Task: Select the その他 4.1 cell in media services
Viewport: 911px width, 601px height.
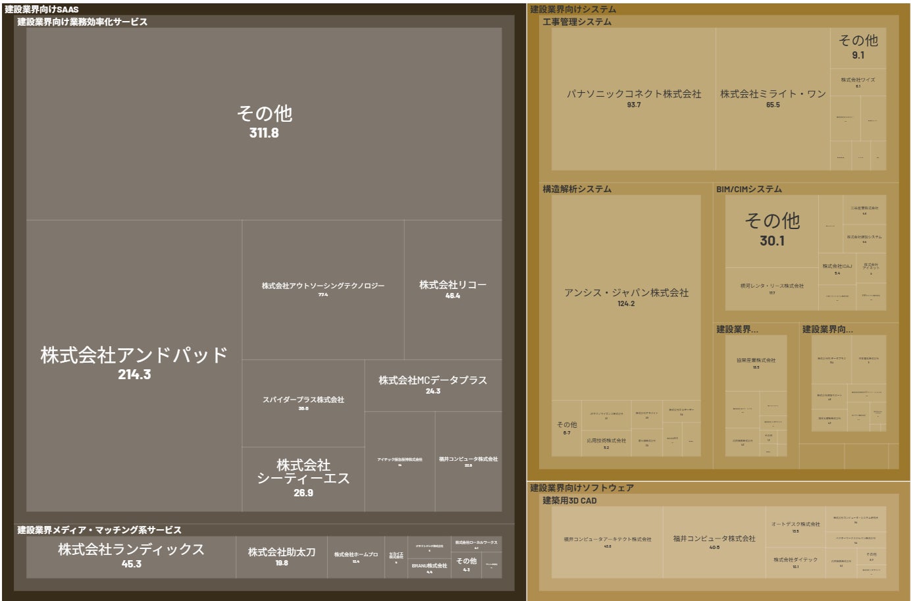Action: pyautogui.click(x=467, y=565)
